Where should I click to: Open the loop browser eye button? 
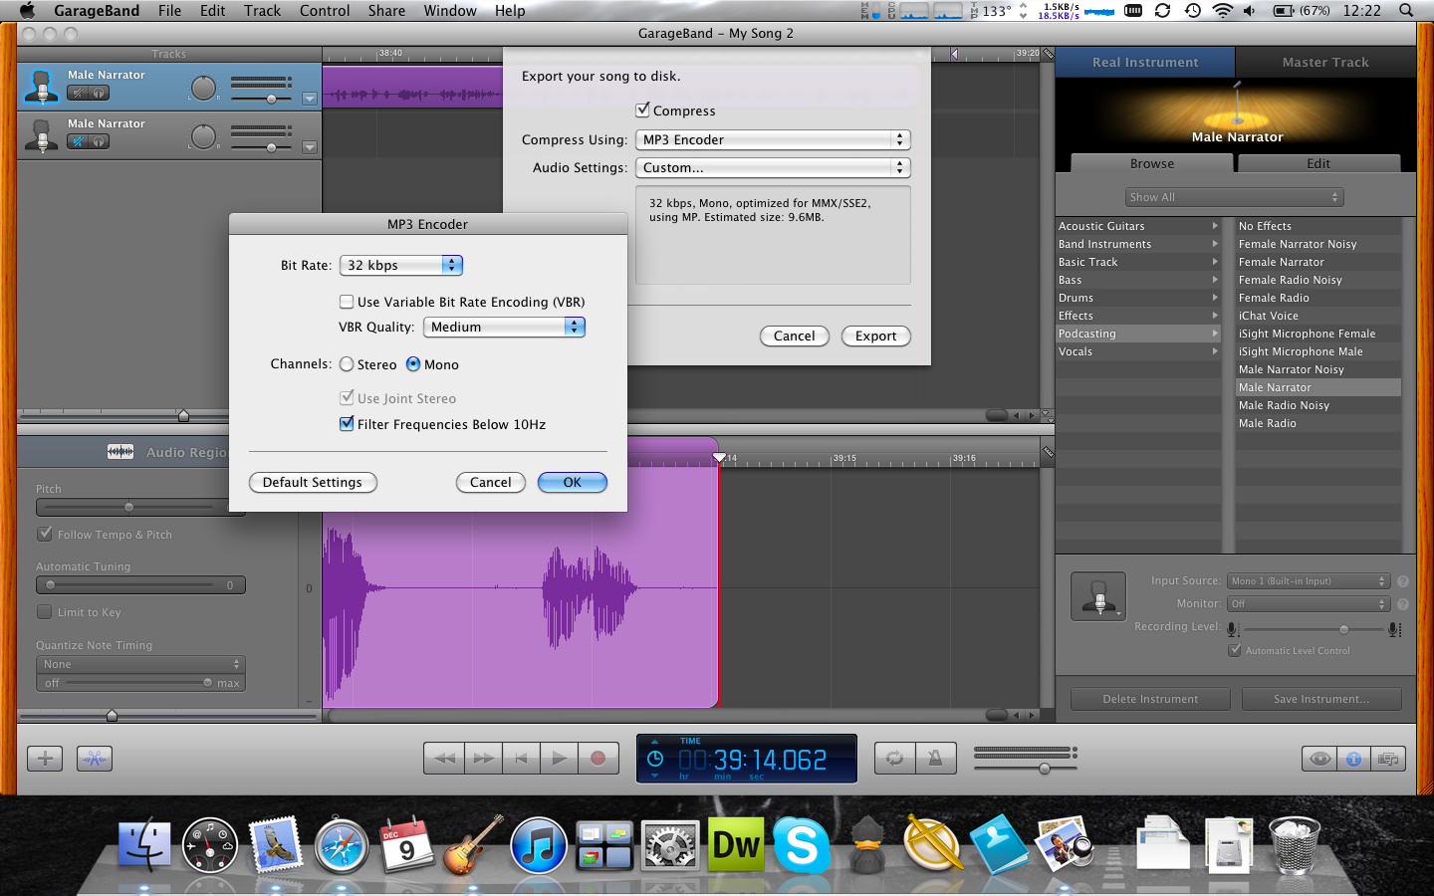pos(1320,759)
